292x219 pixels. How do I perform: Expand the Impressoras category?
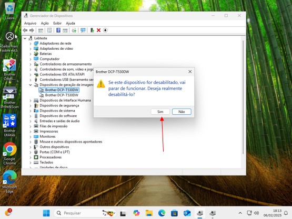point(31,132)
